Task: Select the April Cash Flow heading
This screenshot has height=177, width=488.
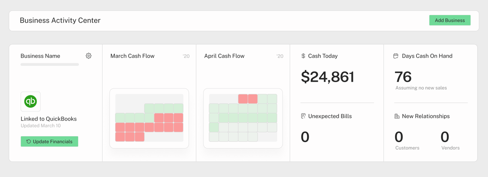Action: (224, 56)
